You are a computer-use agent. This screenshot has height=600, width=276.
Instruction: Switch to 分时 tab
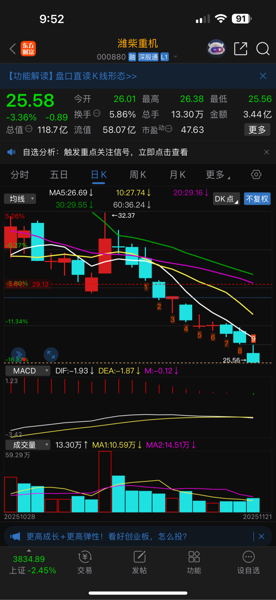[x=19, y=175]
